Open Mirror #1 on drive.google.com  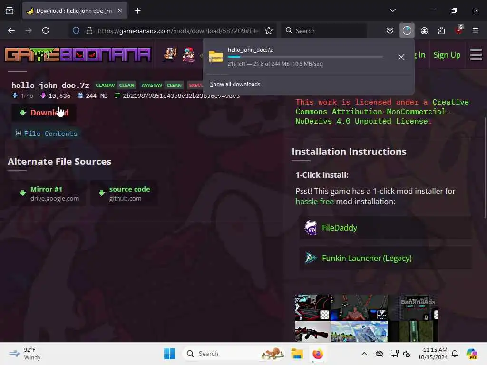click(x=49, y=193)
